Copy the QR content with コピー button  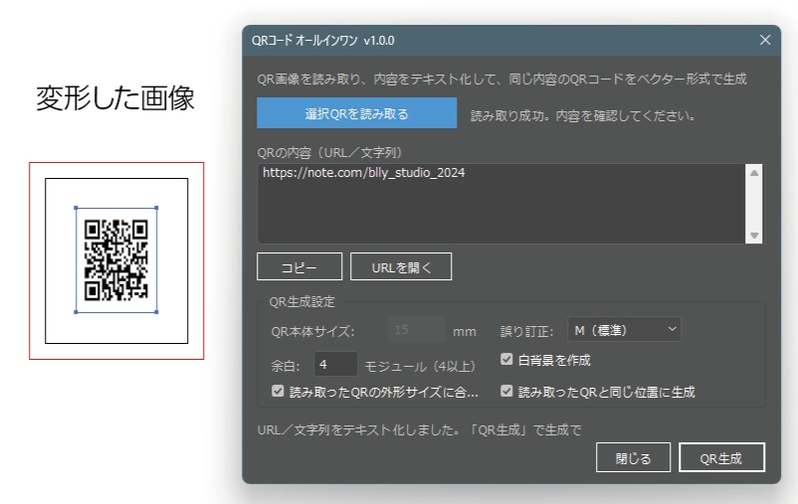tap(299, 266)
